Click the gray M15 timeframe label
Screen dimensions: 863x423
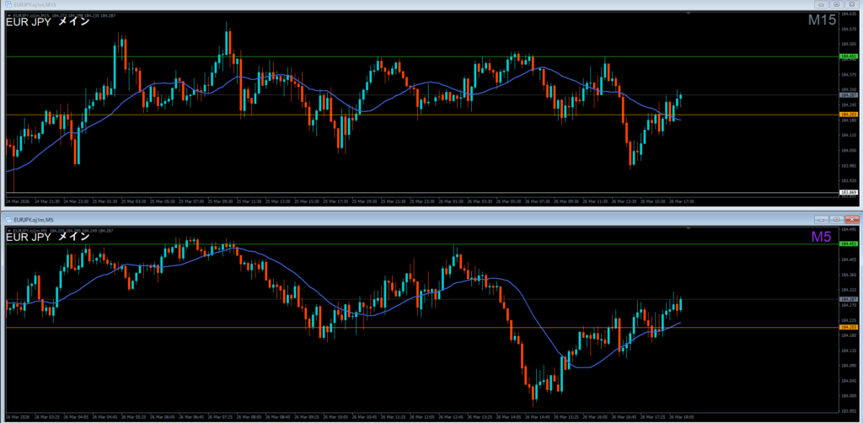[822, 20]
